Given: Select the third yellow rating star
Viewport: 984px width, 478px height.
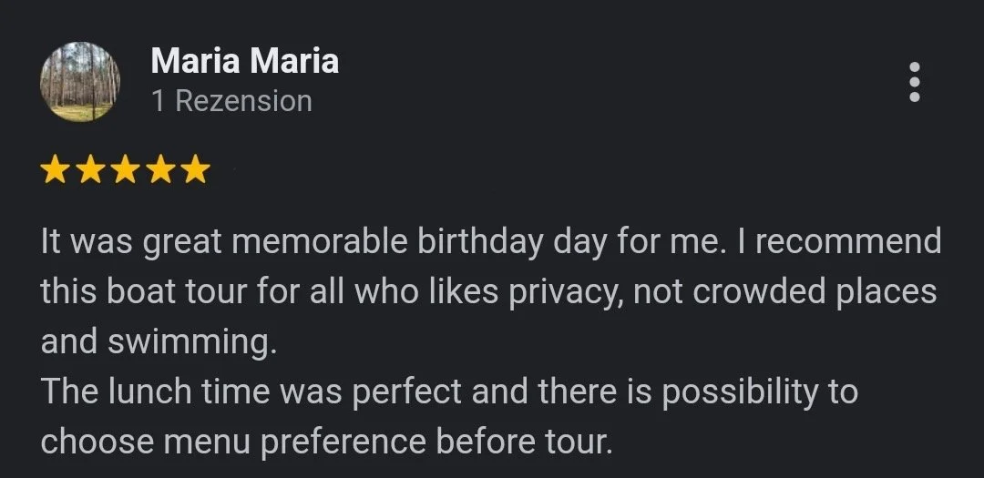Looking at the screenshot, I should (x=126, y=169).
